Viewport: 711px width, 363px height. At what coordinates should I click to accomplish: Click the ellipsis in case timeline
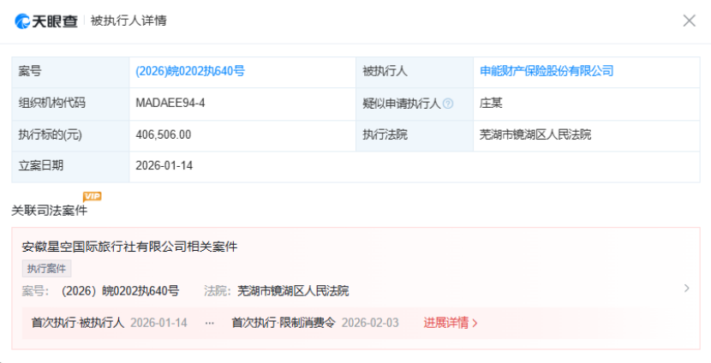coord(210,323)
